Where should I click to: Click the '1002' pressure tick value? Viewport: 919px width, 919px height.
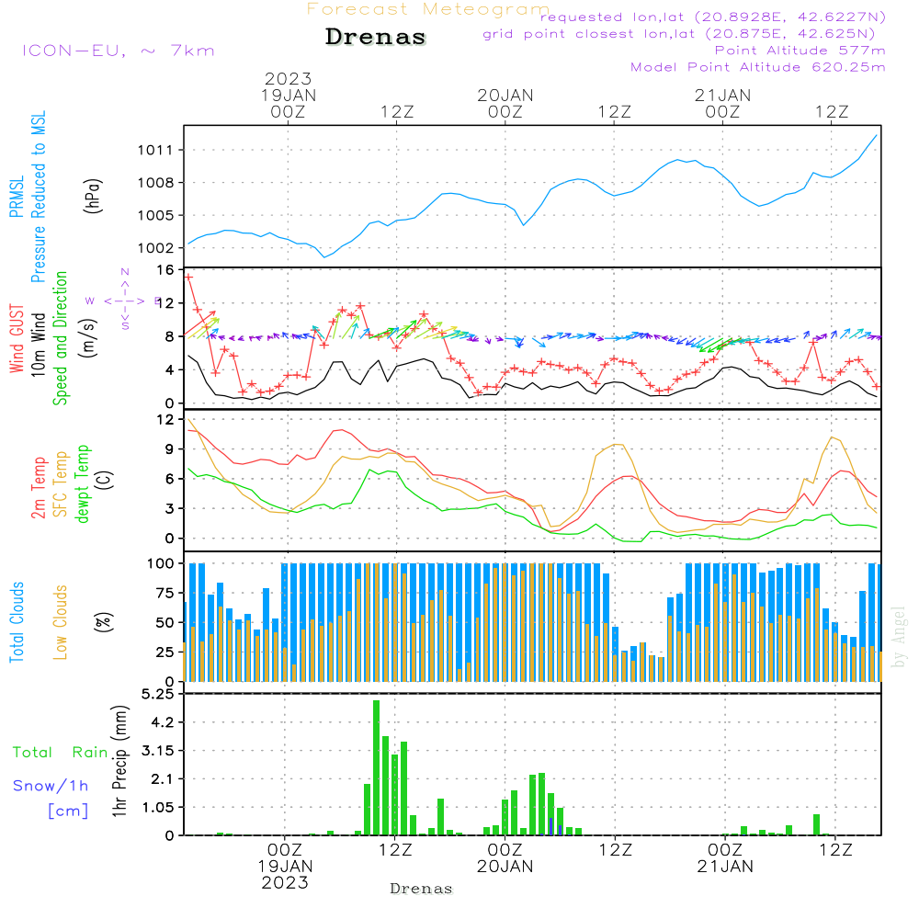155,248
